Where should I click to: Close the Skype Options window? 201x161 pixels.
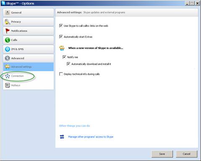click(197, 3)
